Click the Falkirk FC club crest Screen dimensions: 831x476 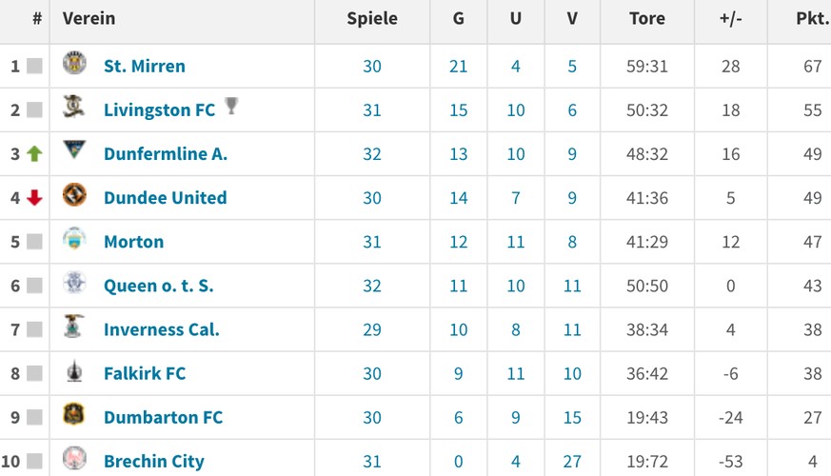tap(74, 370)
